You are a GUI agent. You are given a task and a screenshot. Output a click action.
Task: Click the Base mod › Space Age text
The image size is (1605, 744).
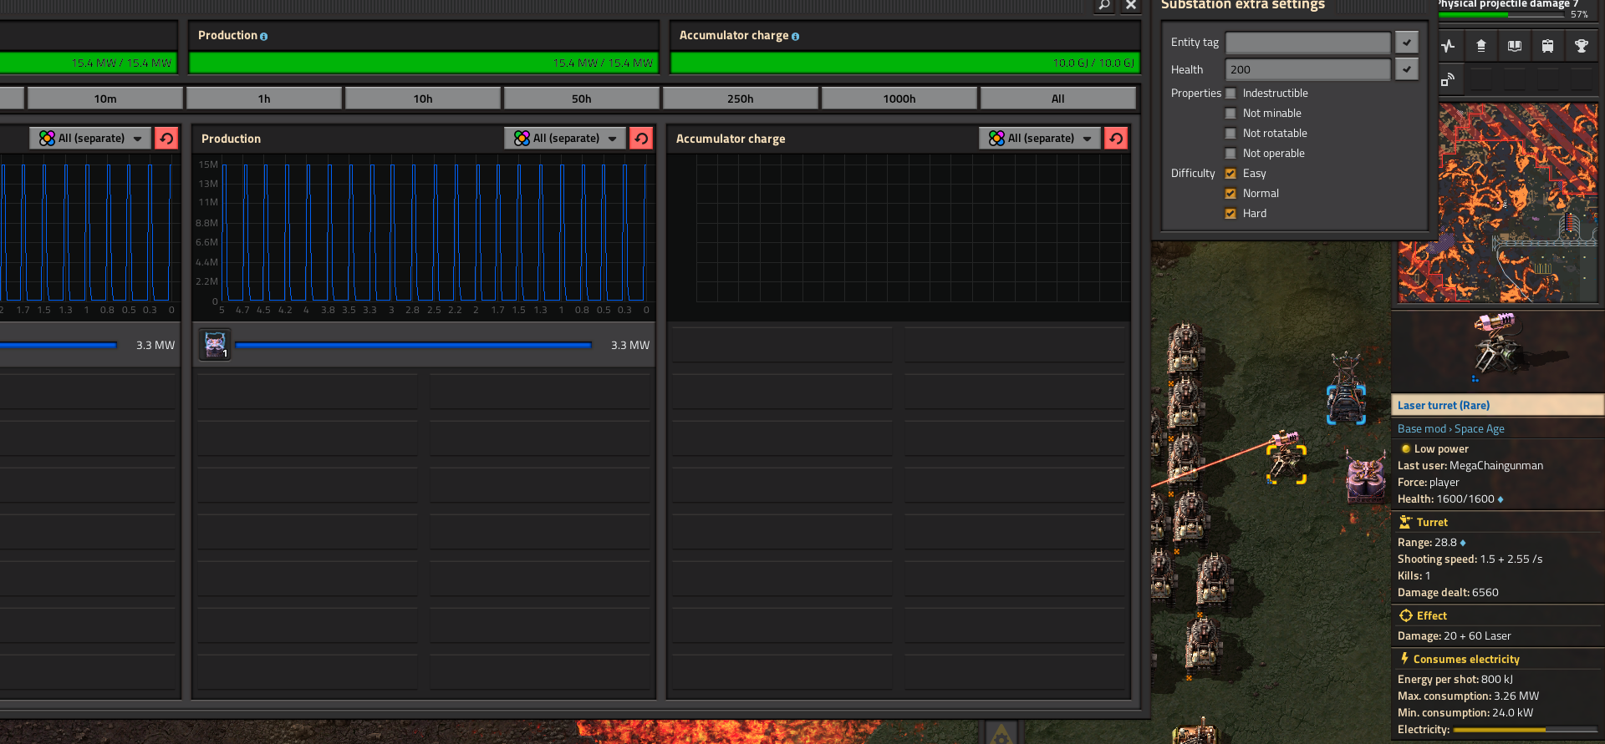coord(1451,428)
